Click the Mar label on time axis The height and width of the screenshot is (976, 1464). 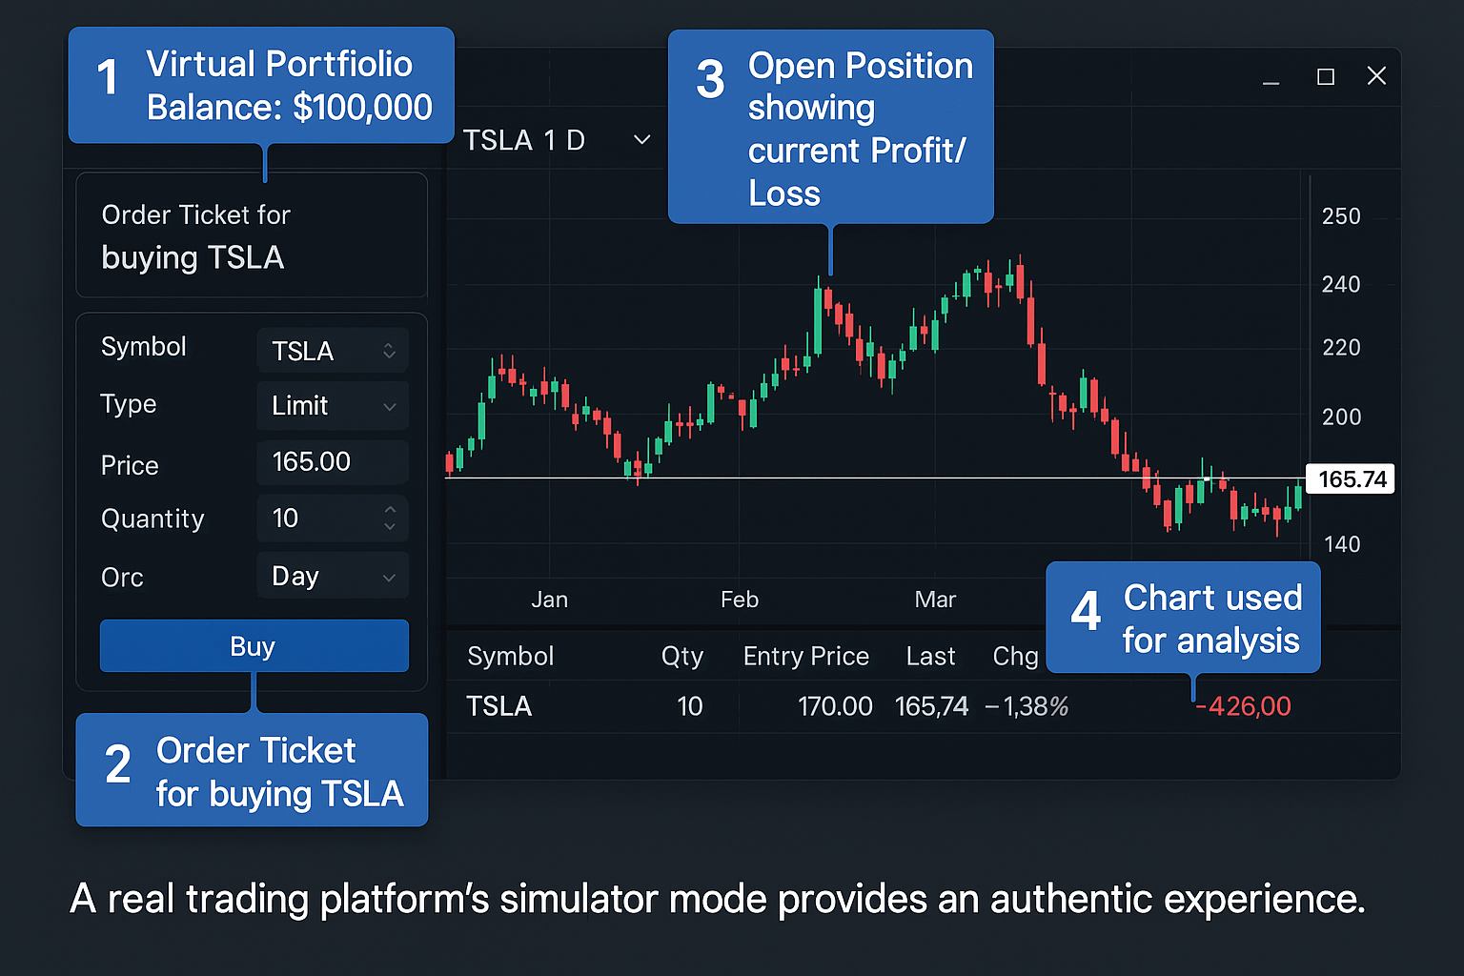click(x=935, y=600)
